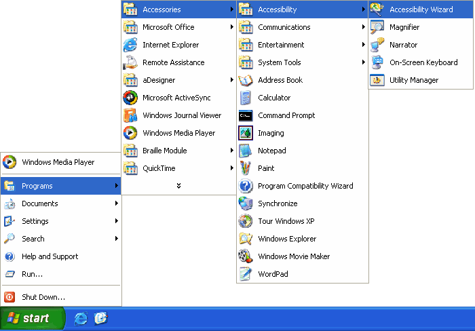The height and width of the screenshot is (331, 475).
Task: Click the WordPad icon
Action: coord(246,274)
